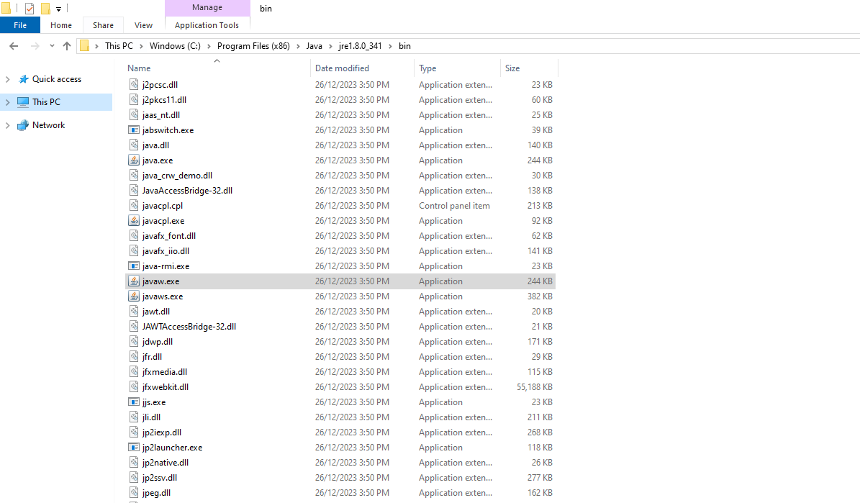Screen dimensions: 860x503
Task: Expand This PC tree node
Action: pos(8,102)
